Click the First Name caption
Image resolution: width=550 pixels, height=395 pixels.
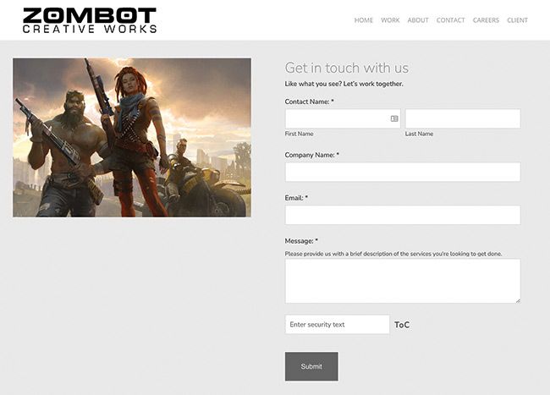(299, 134)
